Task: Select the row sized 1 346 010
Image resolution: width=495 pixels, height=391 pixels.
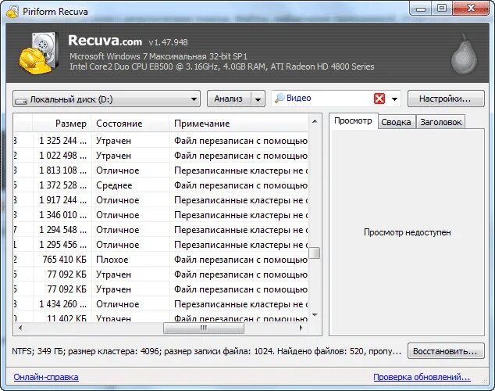Action: click(161, 214)
